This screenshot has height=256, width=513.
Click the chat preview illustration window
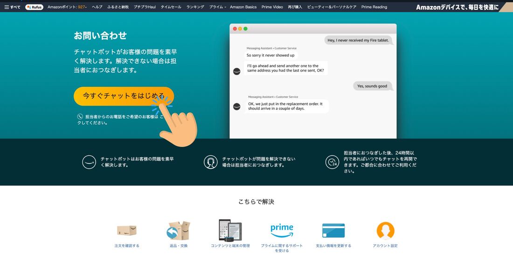(313, 81)
